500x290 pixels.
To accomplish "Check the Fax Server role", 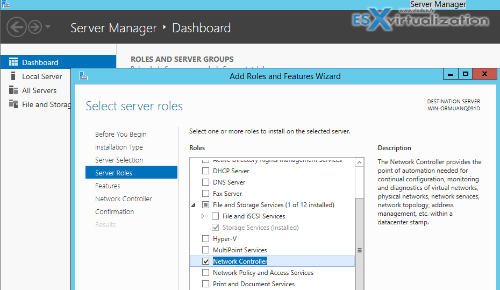I will click(x=206, y=193).
